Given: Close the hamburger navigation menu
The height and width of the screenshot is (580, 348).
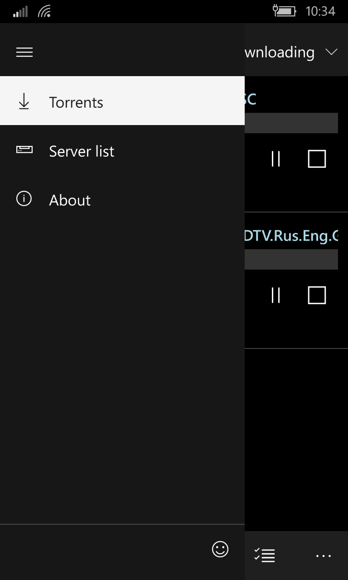Looking at the screenshot, I should [24, 53].
